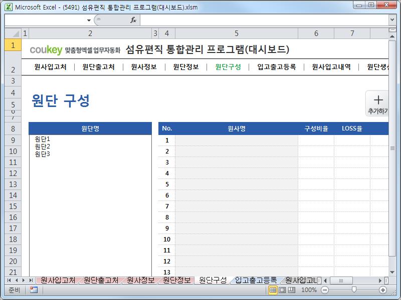Open the 원단출고처 navigation menu
401x300 pixels.
(98, 67)
